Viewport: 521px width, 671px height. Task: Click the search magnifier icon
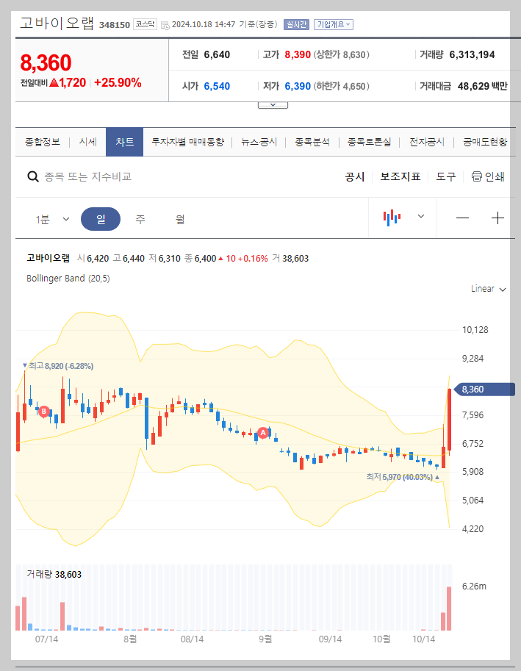(x=32, y=176)
